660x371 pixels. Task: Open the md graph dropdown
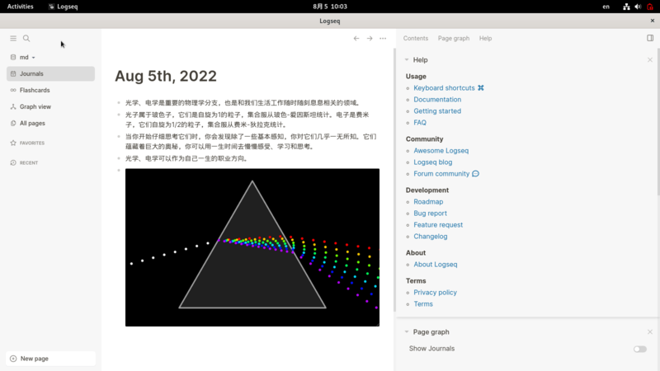[26, 58]
